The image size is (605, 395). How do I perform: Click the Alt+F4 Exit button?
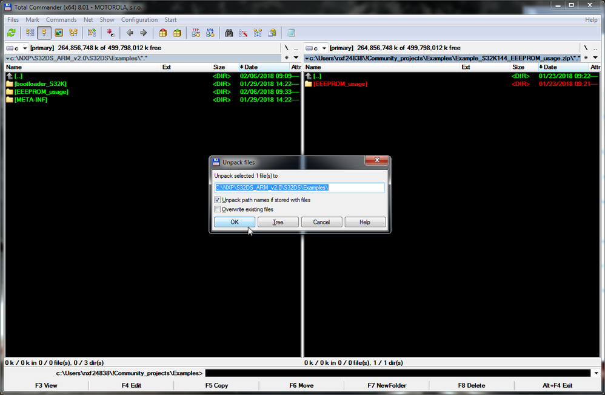point(557,385)
